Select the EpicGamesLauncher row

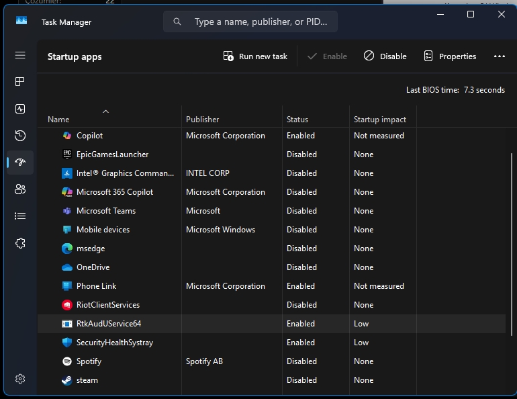(x=271, y=154)
